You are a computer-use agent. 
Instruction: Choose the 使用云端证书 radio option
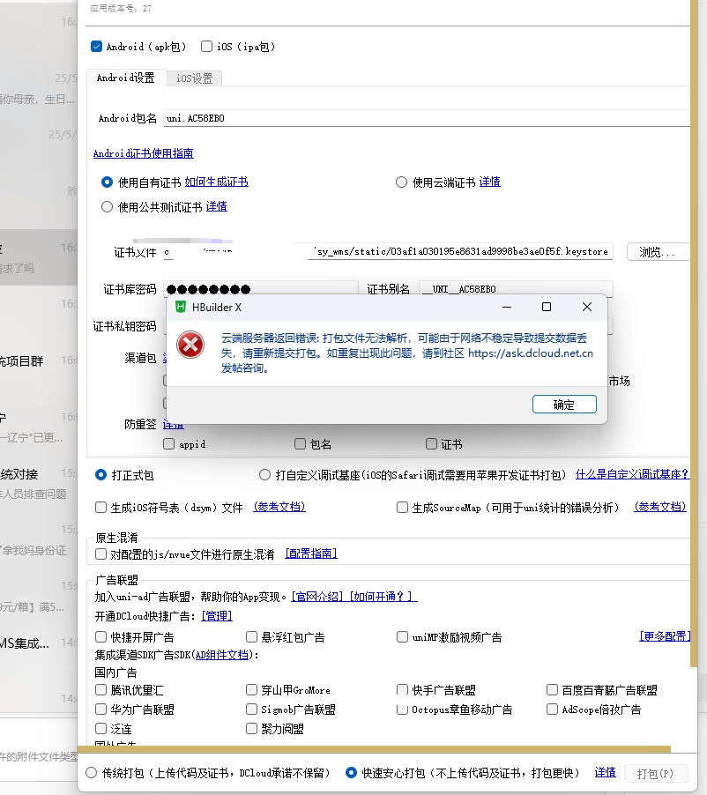click(x=401, y=182)
